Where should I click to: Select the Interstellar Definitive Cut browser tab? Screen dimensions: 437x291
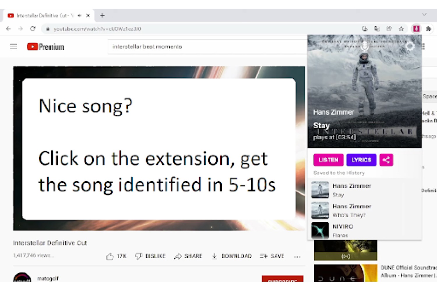coord(48,15)
